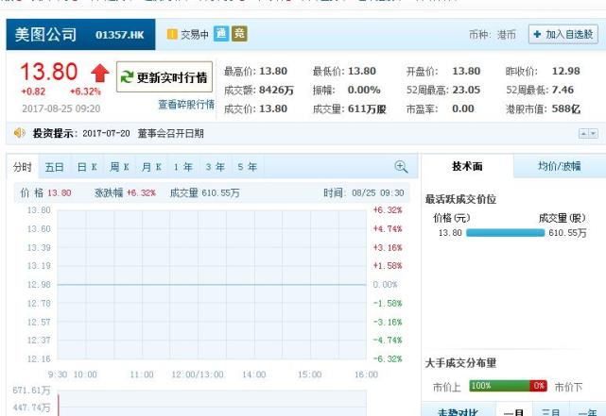
Task: Switch to 3年 chart tab
Action: pyautogui.click(x=216, y=167)
